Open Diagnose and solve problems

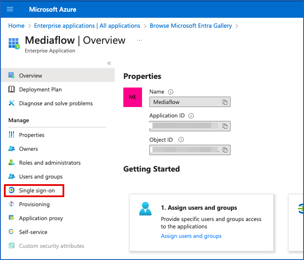[x=56, y=104]
